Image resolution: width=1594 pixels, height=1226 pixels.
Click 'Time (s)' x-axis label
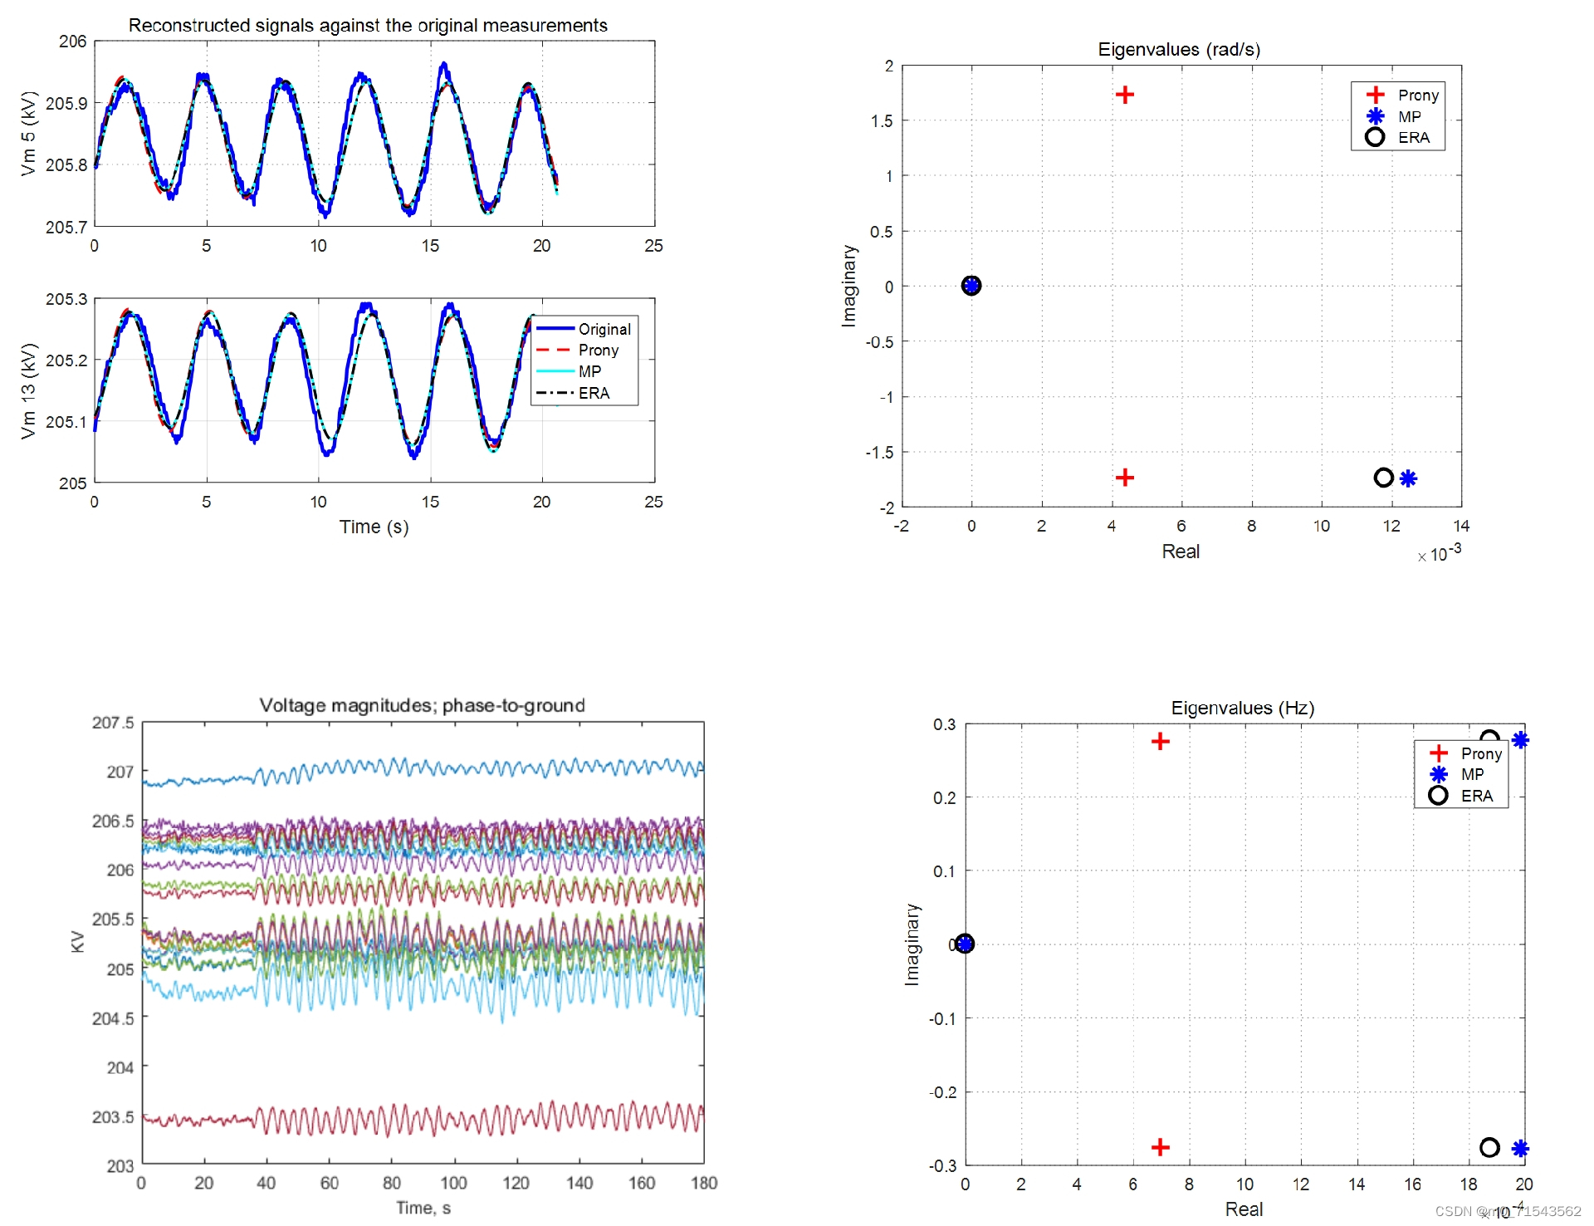(x=374, y=527)
